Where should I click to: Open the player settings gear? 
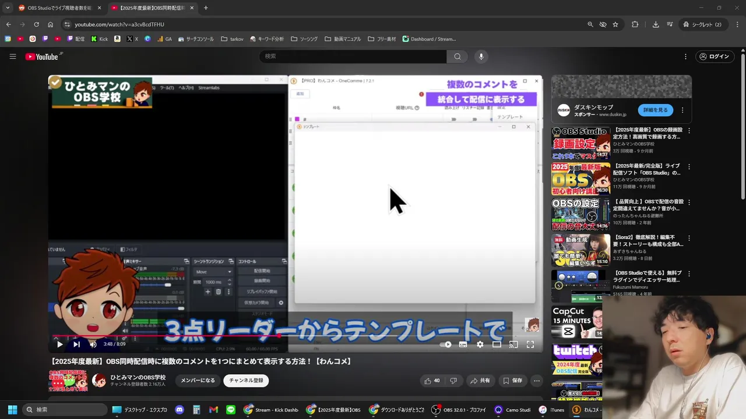tap(480, 344)
